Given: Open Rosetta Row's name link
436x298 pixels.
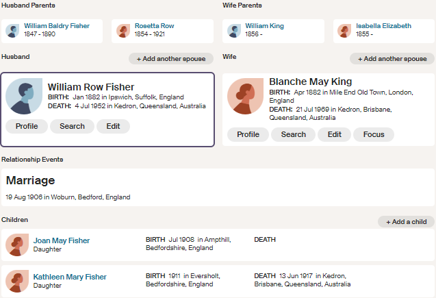Looking at the screenshot, I should [x=154, y=26].
